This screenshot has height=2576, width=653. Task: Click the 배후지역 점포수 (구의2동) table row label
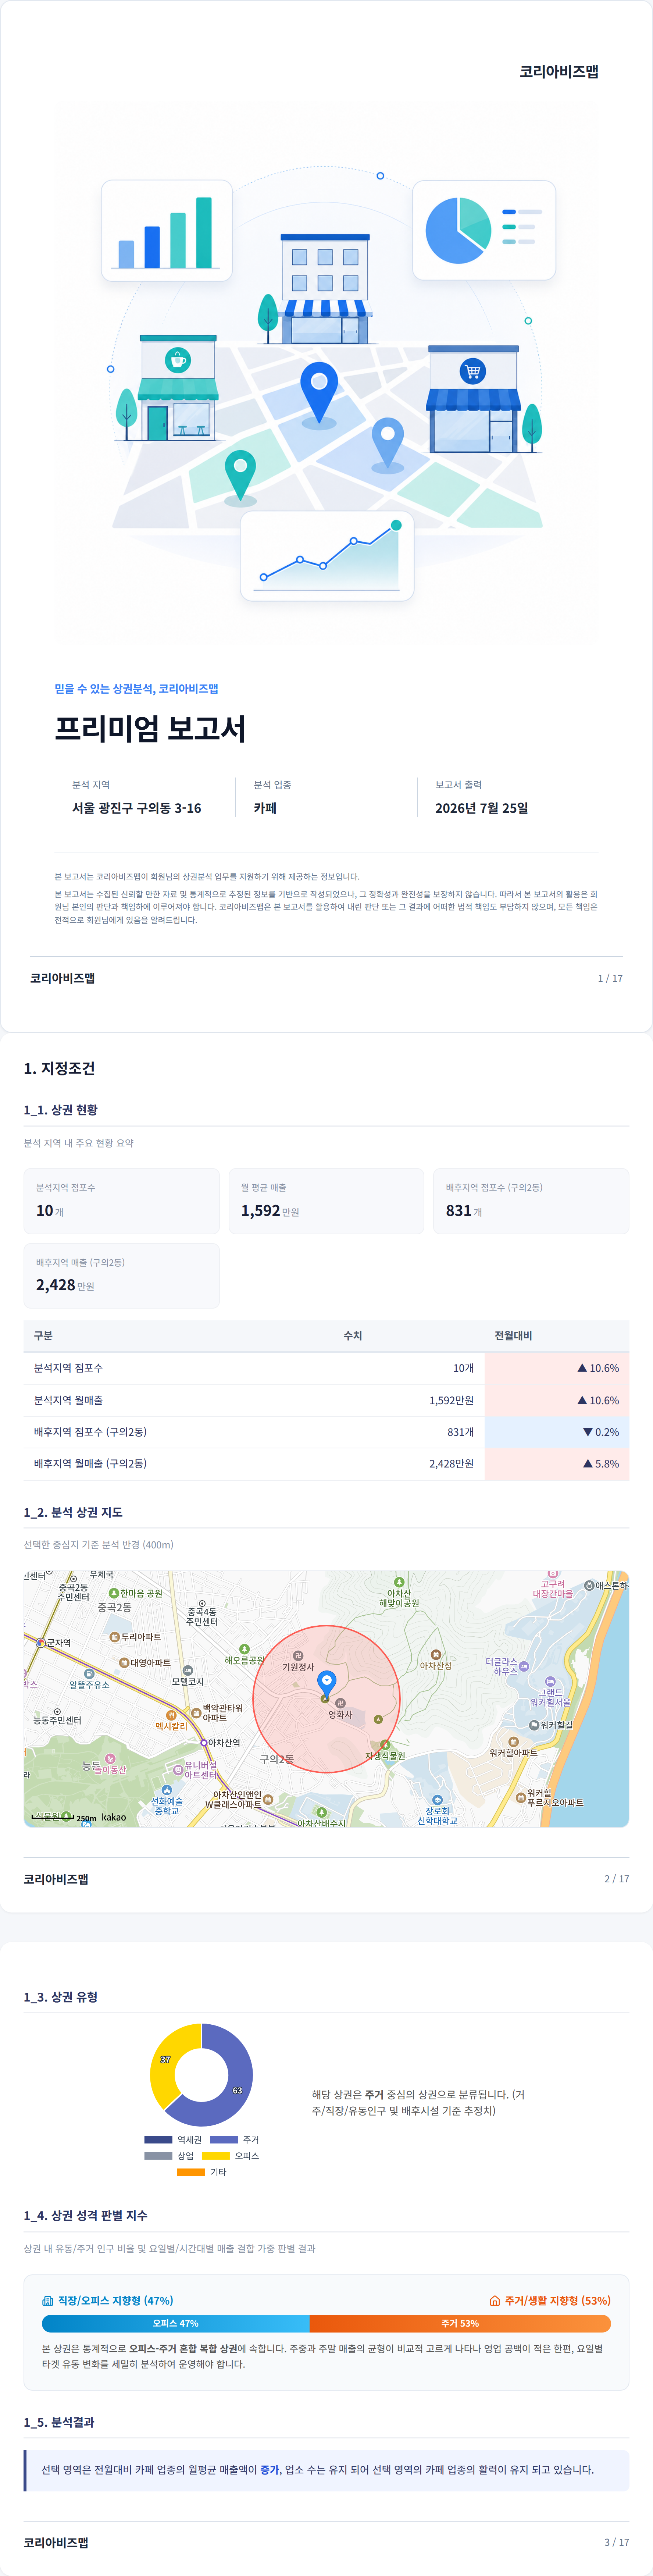point(90,1432)
